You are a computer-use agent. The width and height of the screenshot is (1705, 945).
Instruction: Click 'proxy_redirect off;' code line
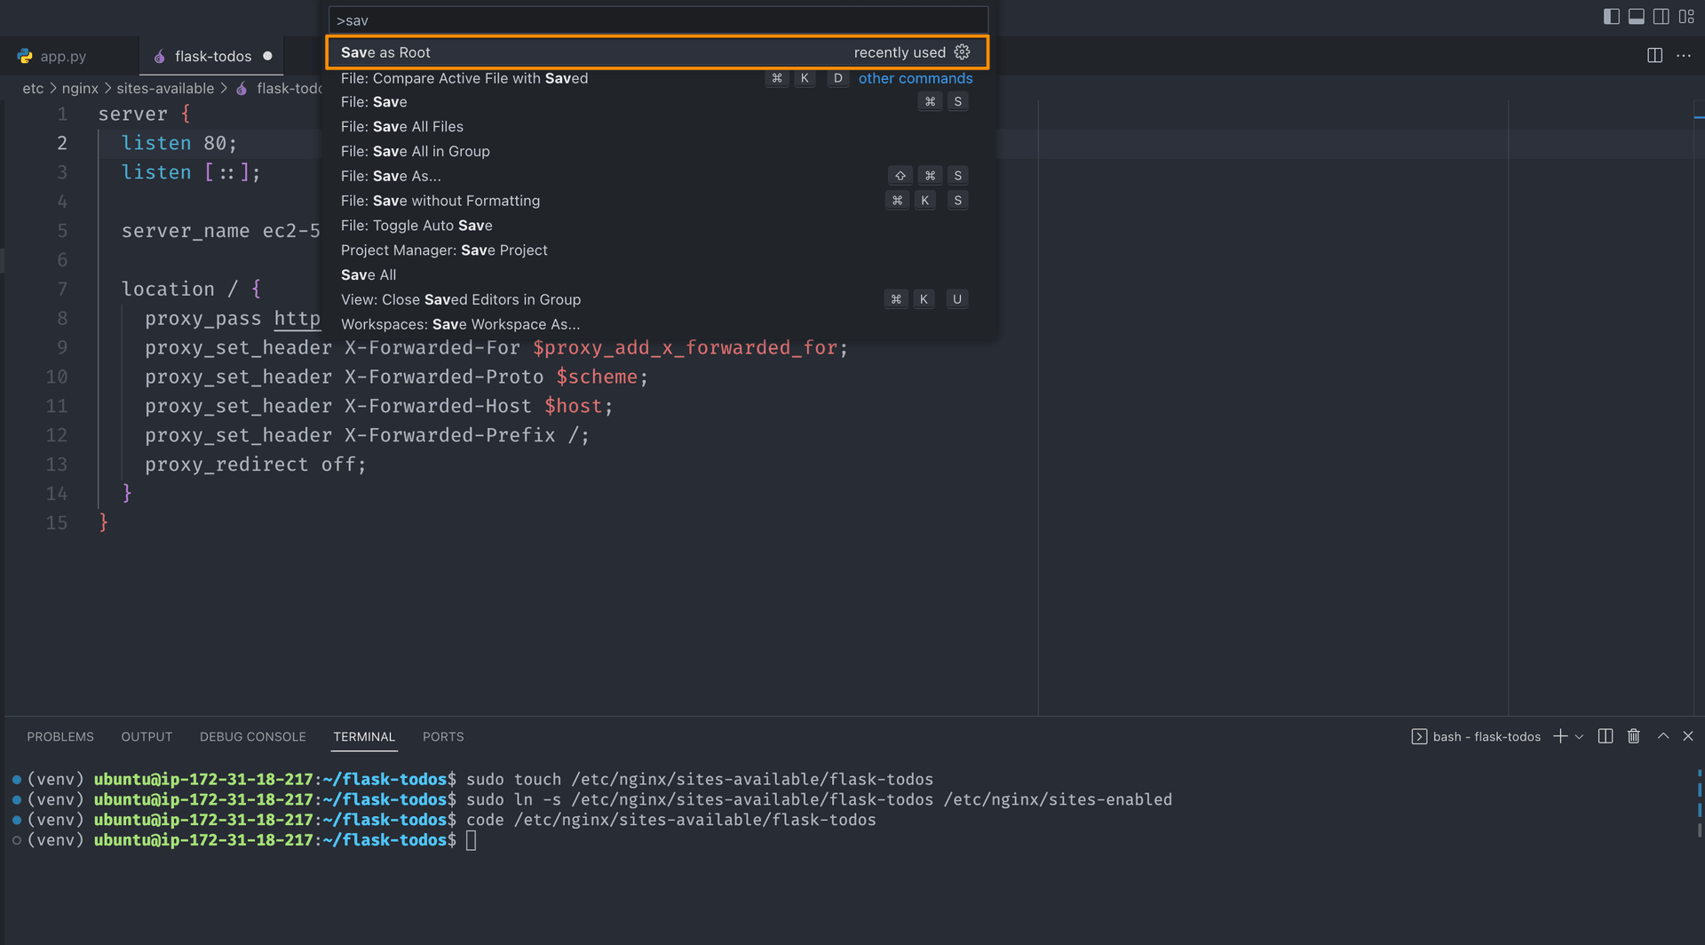(x=256, y=465)
